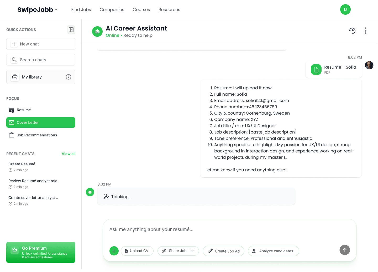Click the person icon in Analyze candidates
378x272 pixels.
click(x=254, y=251)
